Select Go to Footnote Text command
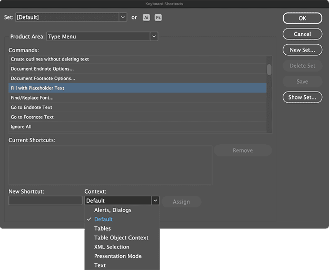 [x=32, y=117]
